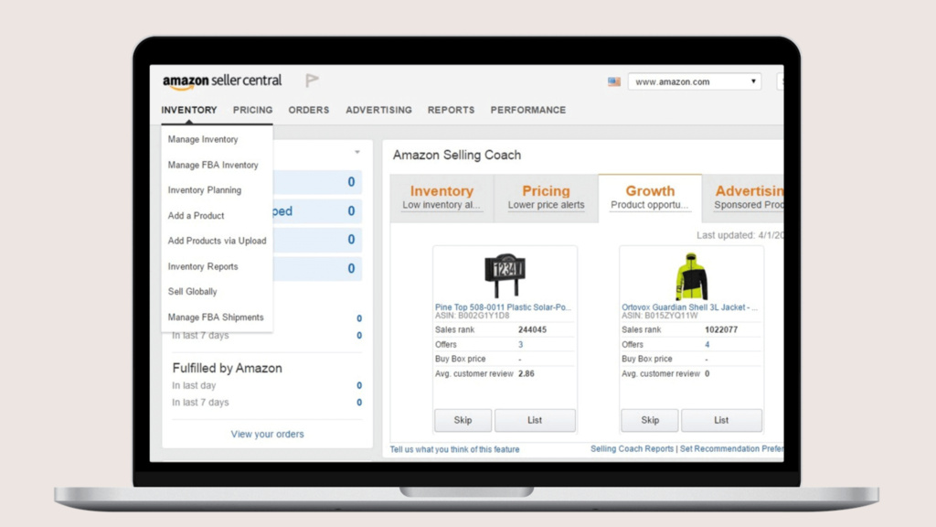Viewport: 936px width, 527px height.
Task: Open the Reports menu
Action: tap(451, 110)
